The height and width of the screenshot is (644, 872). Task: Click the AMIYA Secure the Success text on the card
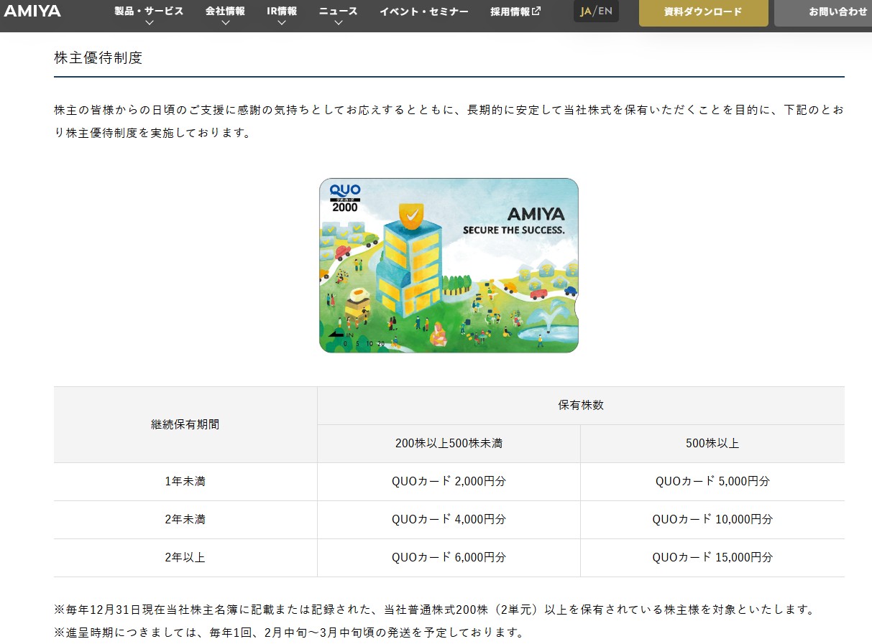(x=513, y=221)
